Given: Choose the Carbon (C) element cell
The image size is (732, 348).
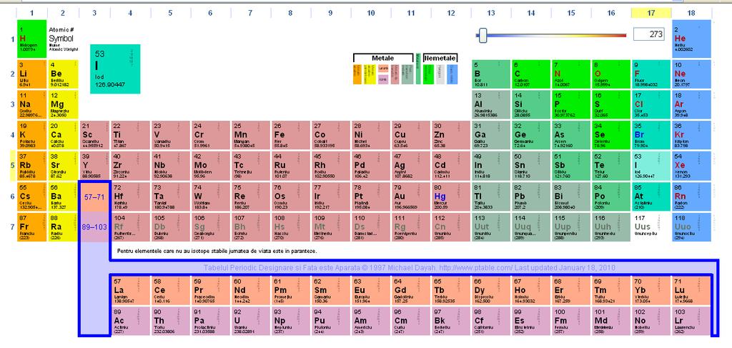Looking at the screenshot, I should (x=531, y=74).
